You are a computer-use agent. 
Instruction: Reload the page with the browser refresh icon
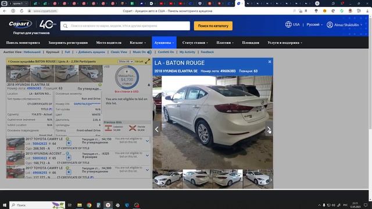pos(22,11)
